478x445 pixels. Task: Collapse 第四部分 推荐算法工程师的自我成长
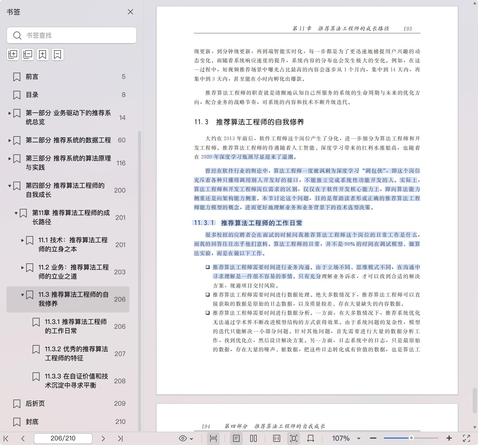10,186
